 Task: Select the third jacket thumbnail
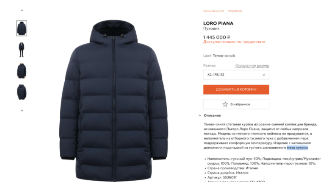click(x=22, y=71)
